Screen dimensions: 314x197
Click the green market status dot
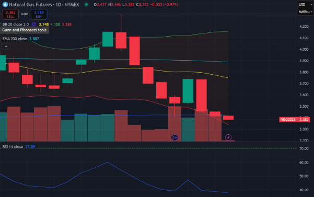click(x=86, y=4)
